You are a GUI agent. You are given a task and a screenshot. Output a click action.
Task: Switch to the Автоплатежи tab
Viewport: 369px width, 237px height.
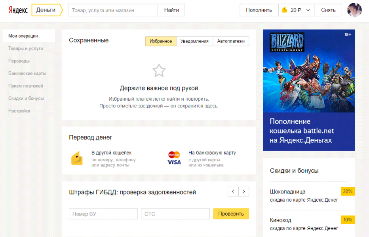click(231, 41)
